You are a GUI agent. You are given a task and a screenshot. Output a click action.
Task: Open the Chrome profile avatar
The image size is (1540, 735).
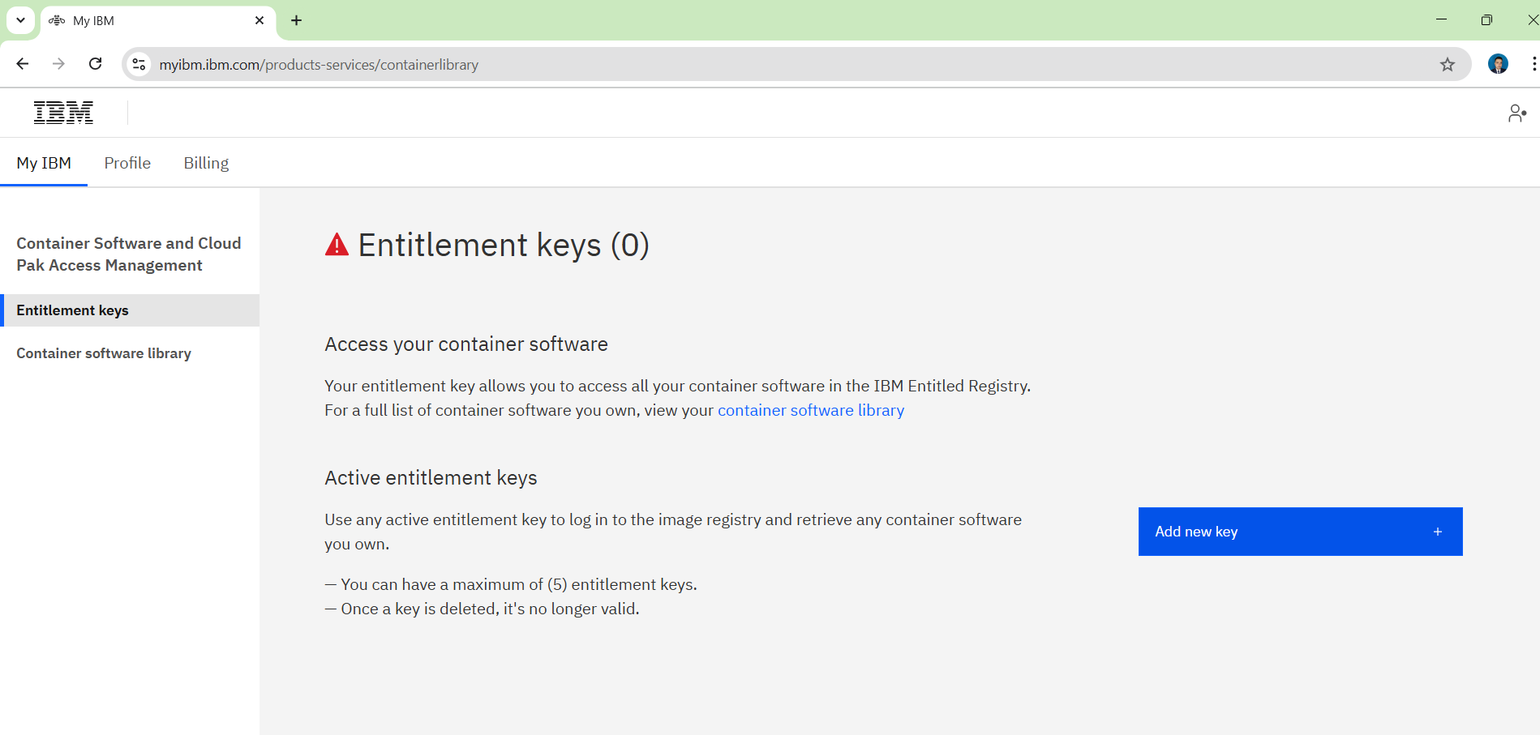[1498, 64]
